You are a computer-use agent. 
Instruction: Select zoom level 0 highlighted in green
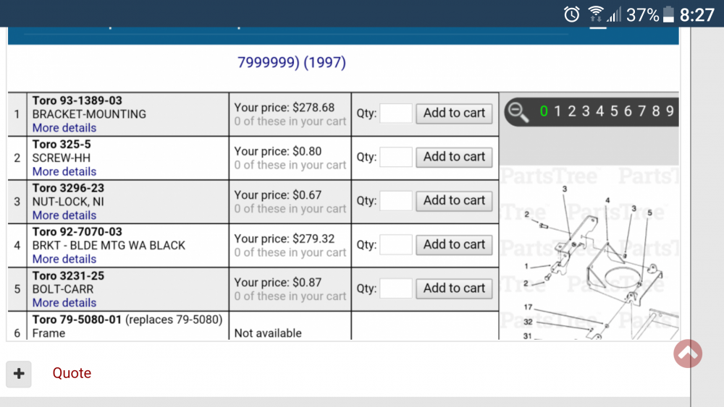tap(544, 111)
